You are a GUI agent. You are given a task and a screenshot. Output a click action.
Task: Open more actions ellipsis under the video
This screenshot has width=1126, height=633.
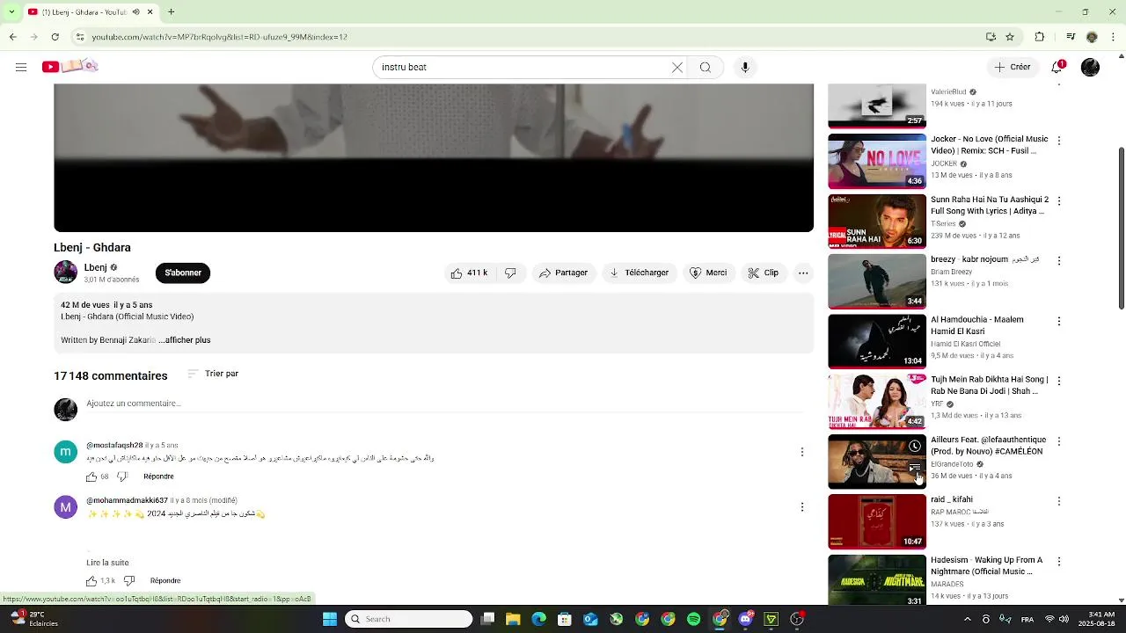(803, 273)
